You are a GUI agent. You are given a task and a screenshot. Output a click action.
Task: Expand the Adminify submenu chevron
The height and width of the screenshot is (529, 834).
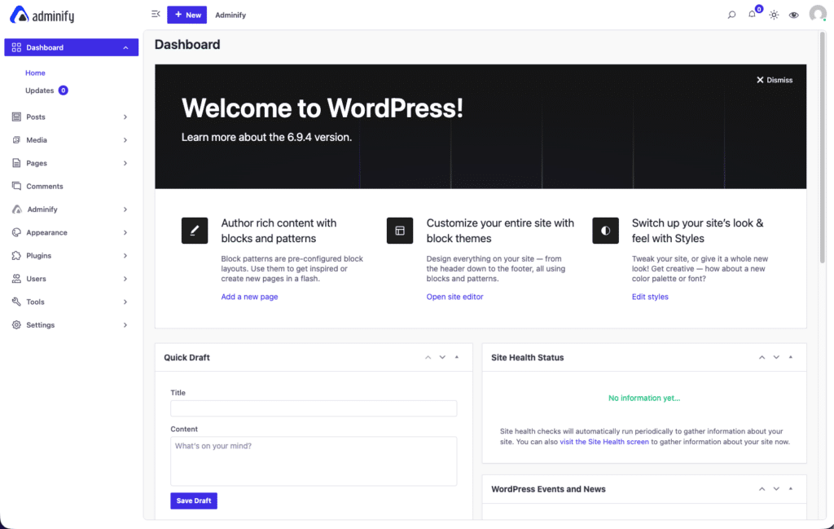(x=125, y=209)
